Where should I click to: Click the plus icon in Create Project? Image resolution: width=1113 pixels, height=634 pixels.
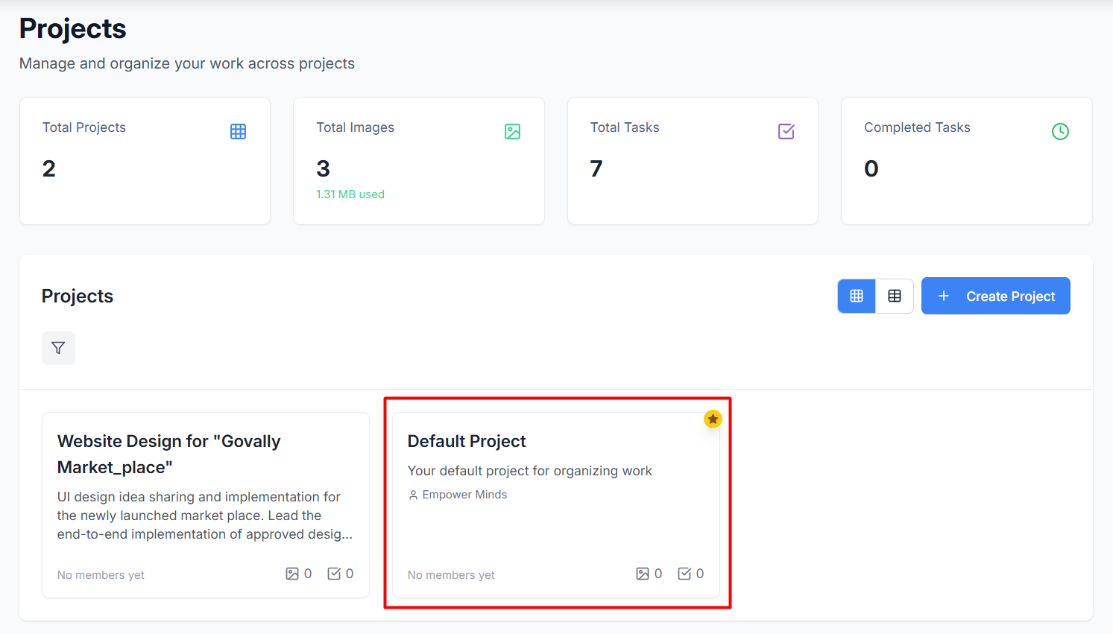[943, 296]
